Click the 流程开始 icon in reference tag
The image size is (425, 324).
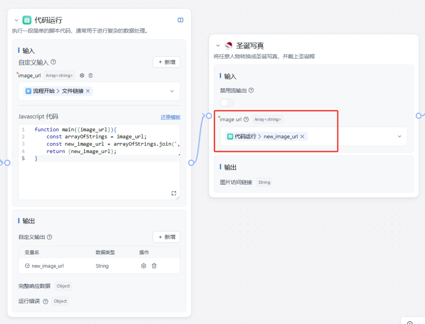28,91
